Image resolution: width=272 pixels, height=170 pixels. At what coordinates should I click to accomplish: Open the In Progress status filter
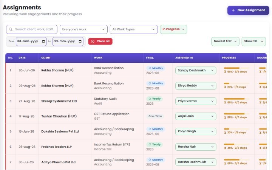[173, 29]
